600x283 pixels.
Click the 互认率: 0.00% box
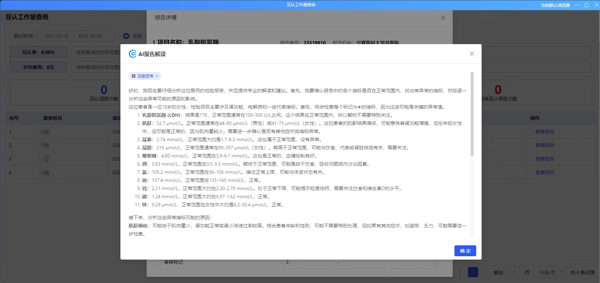[x=38, y=52]
